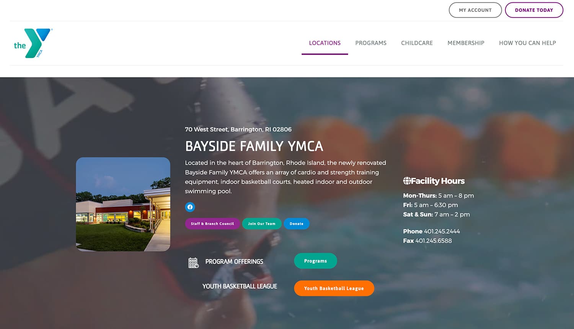Select Childcare in the navigation
Image resolution: width=574 pixels, height=329 pixels.
[x=417, y=43]
